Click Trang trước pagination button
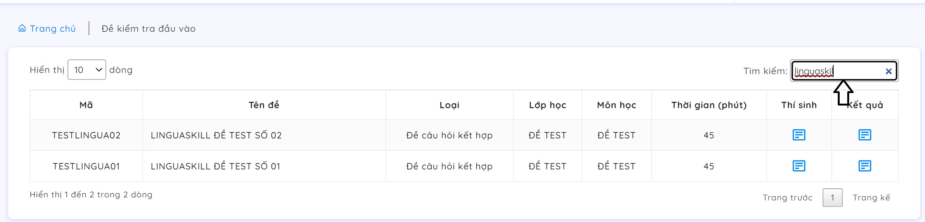Image resolution: width=925 pixels, height=222 pixels. pyautogui.click(x=787, y=198)
